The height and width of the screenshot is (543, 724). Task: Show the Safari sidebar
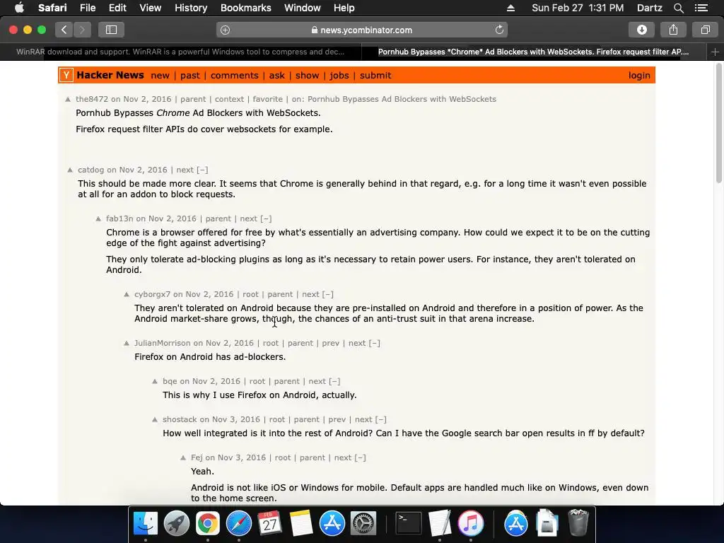111,30
